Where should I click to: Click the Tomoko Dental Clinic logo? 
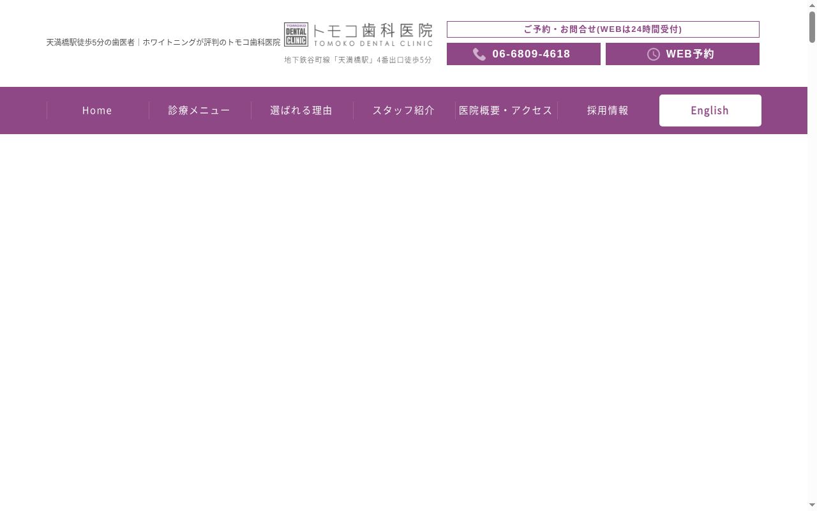tap(358, 34)
